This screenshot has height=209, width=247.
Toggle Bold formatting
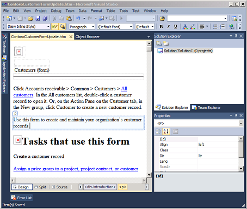161,27
